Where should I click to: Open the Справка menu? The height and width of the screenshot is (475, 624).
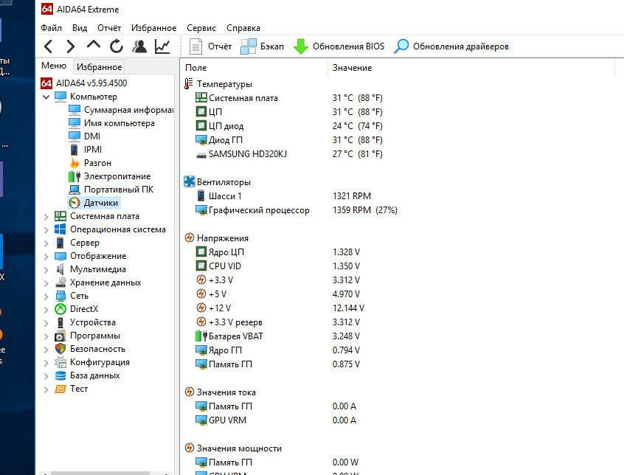click(x=243, y=28)
